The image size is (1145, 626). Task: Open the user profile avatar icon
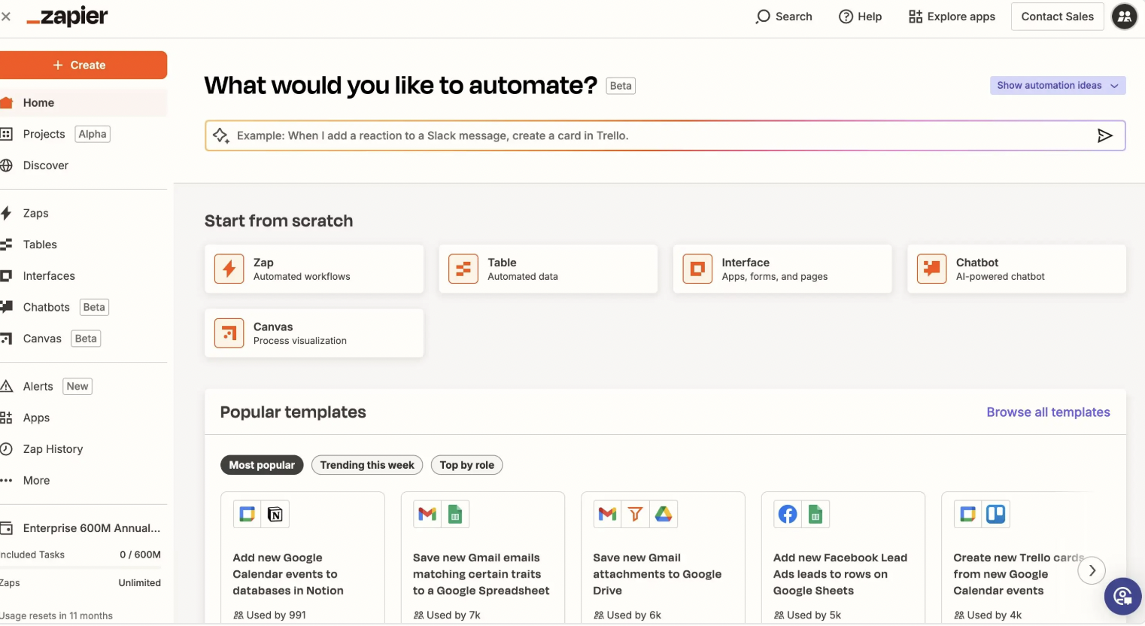click(x=1124, y=17)
